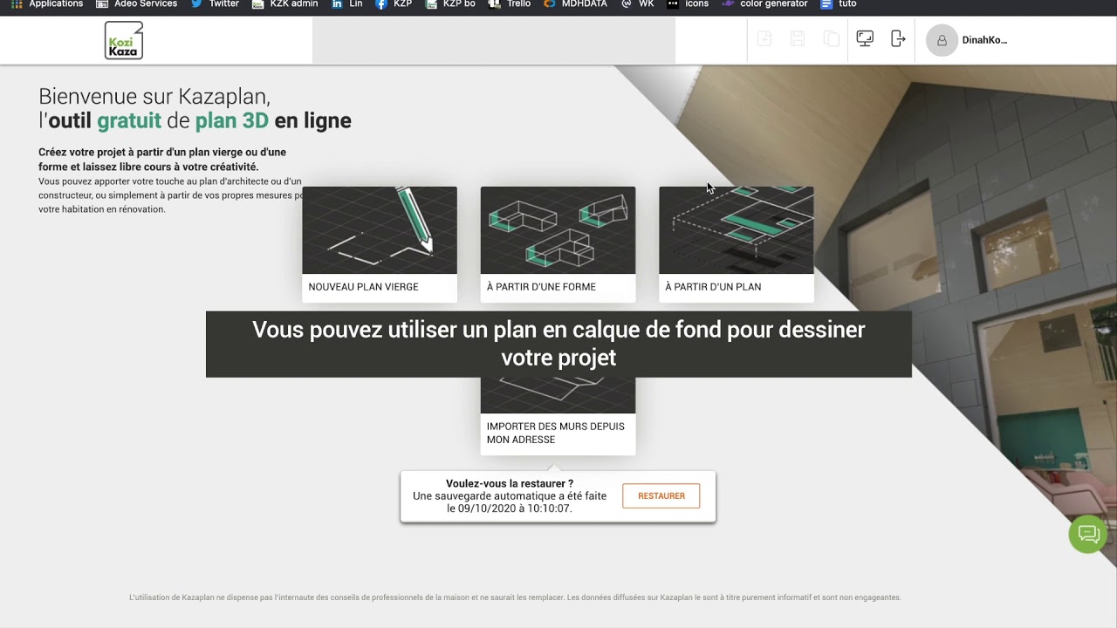The image size is (1117, 628).
Task: Click the À PARTIR D'UNE FORME label
Action: [541, 287]
